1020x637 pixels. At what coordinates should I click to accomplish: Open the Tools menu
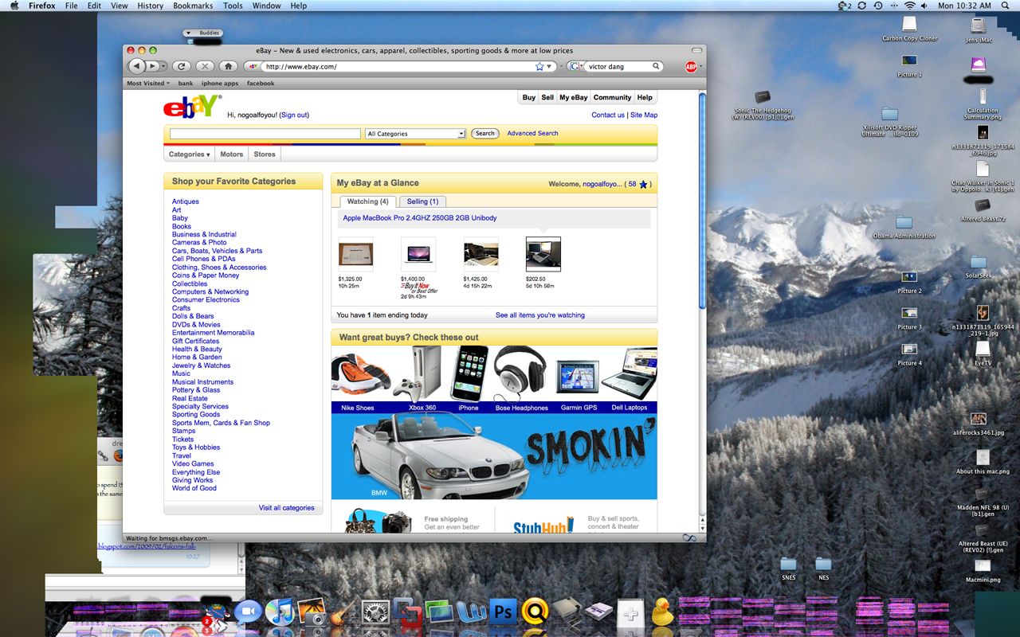(x=233, y=6)
